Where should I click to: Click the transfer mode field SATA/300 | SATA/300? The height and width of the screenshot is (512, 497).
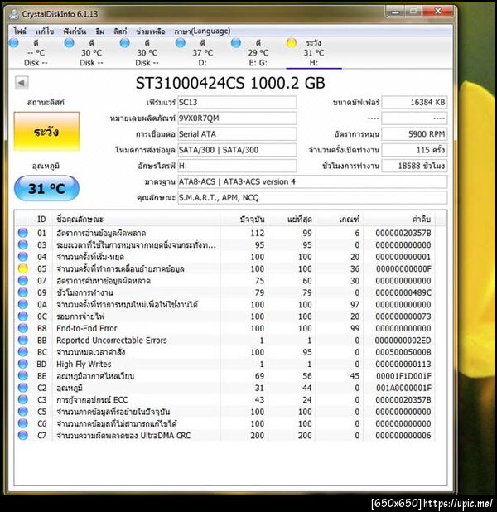[x=237, y=150]
